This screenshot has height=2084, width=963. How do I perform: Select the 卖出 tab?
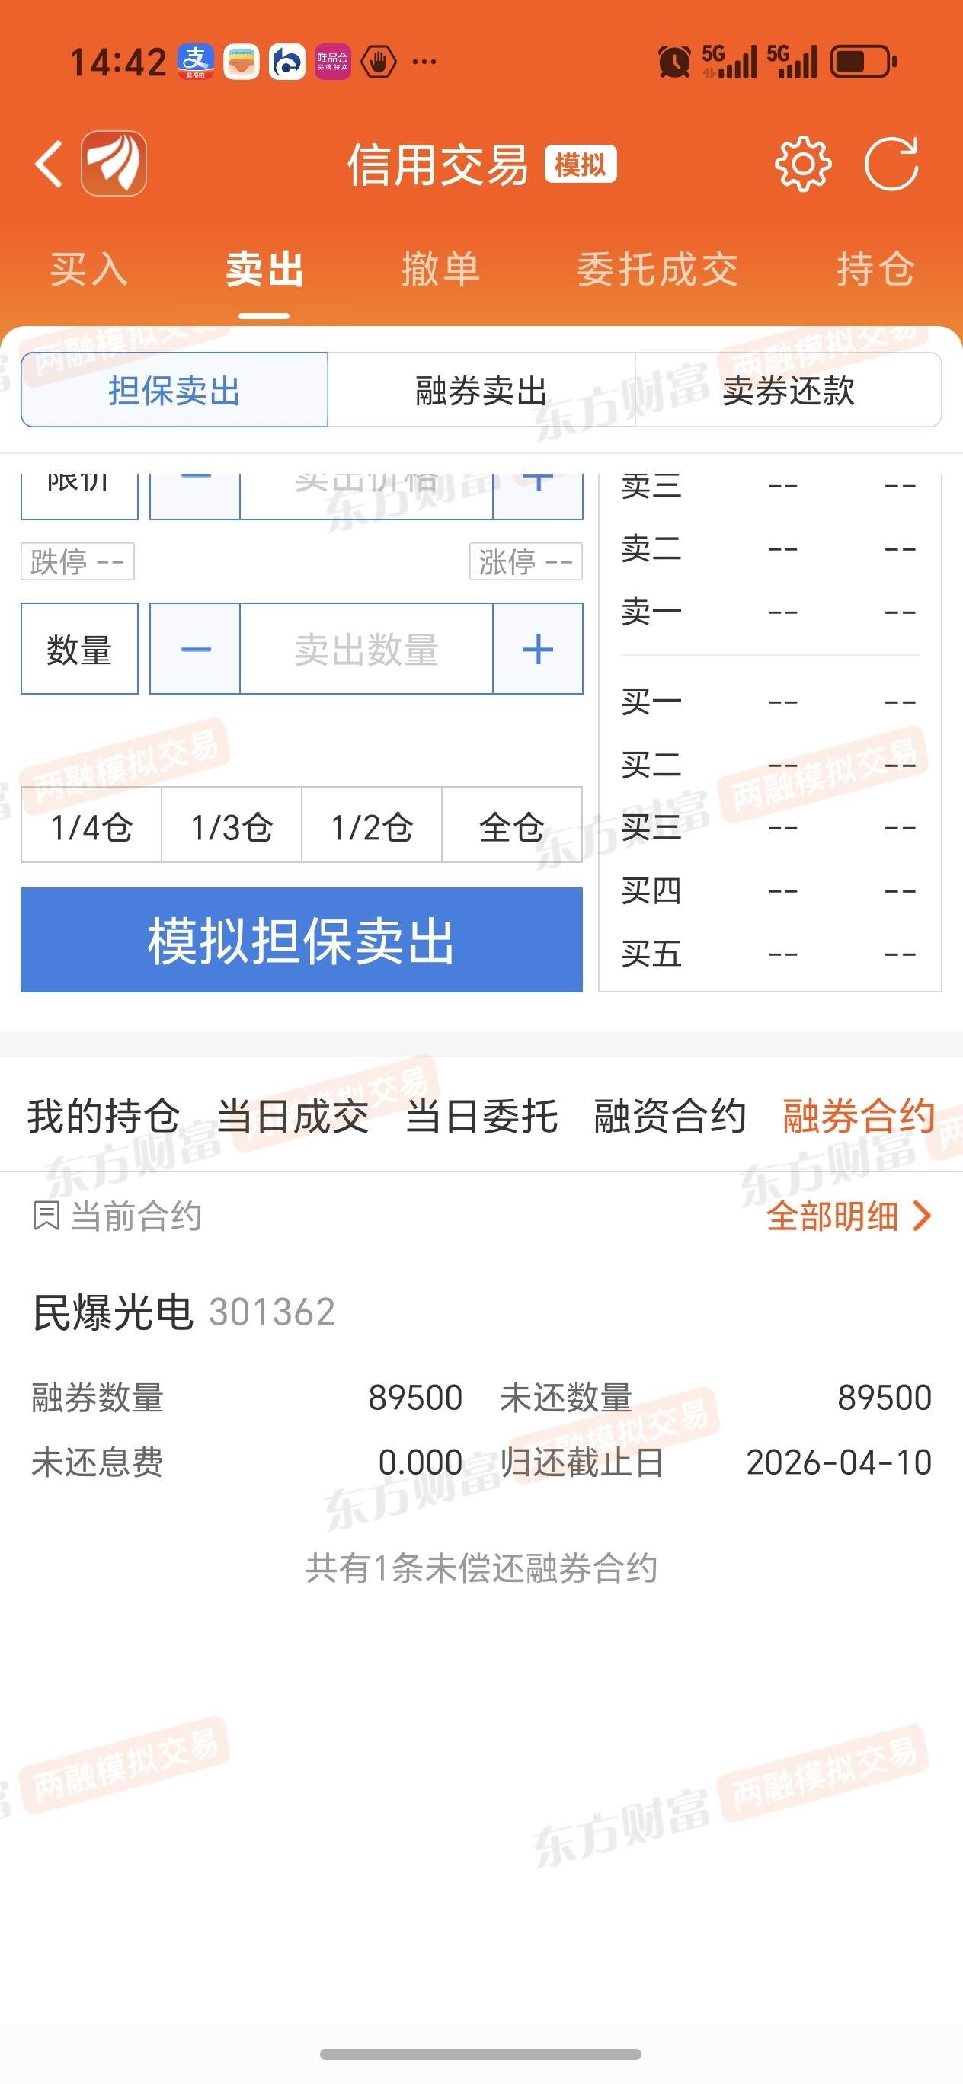(x=264, y=269)
